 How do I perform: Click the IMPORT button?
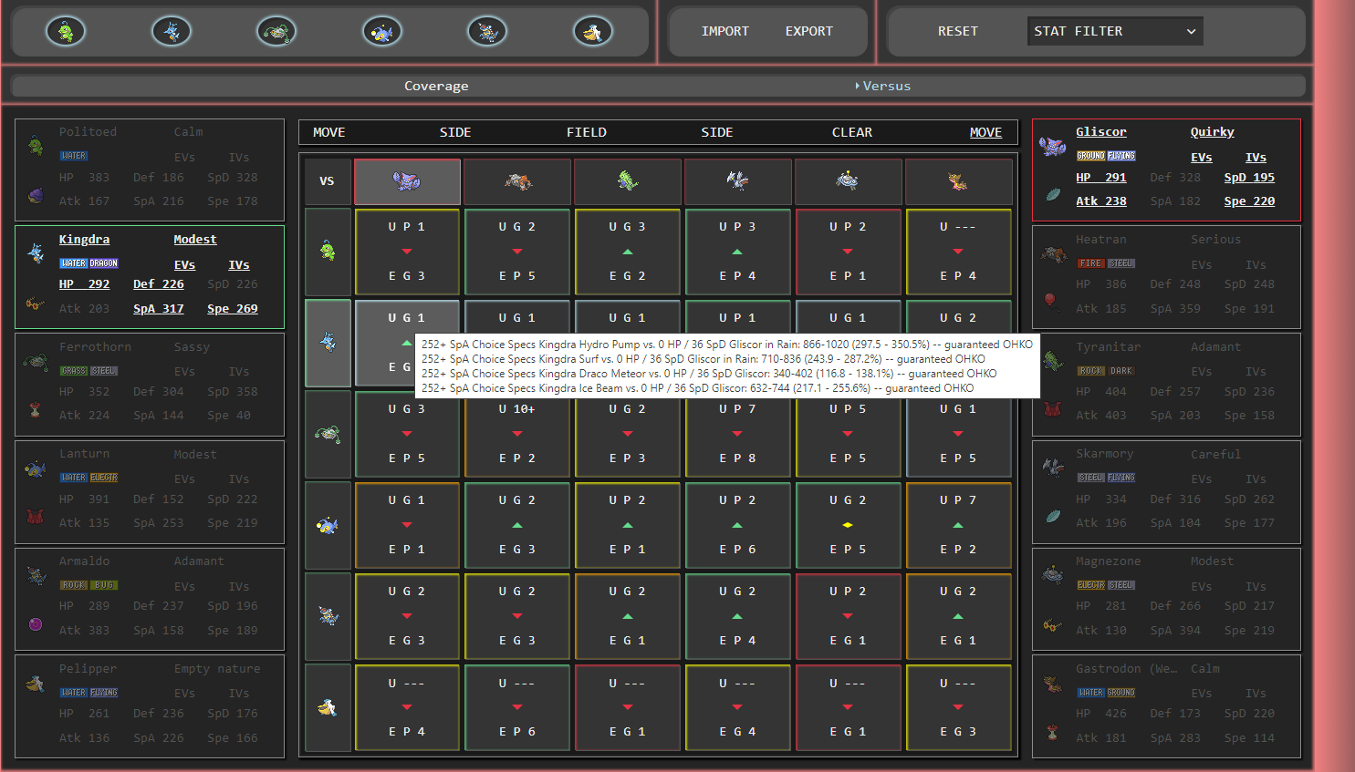click(725, 31)
